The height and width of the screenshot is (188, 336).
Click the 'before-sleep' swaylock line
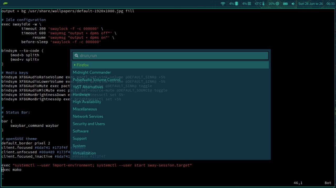61,42
